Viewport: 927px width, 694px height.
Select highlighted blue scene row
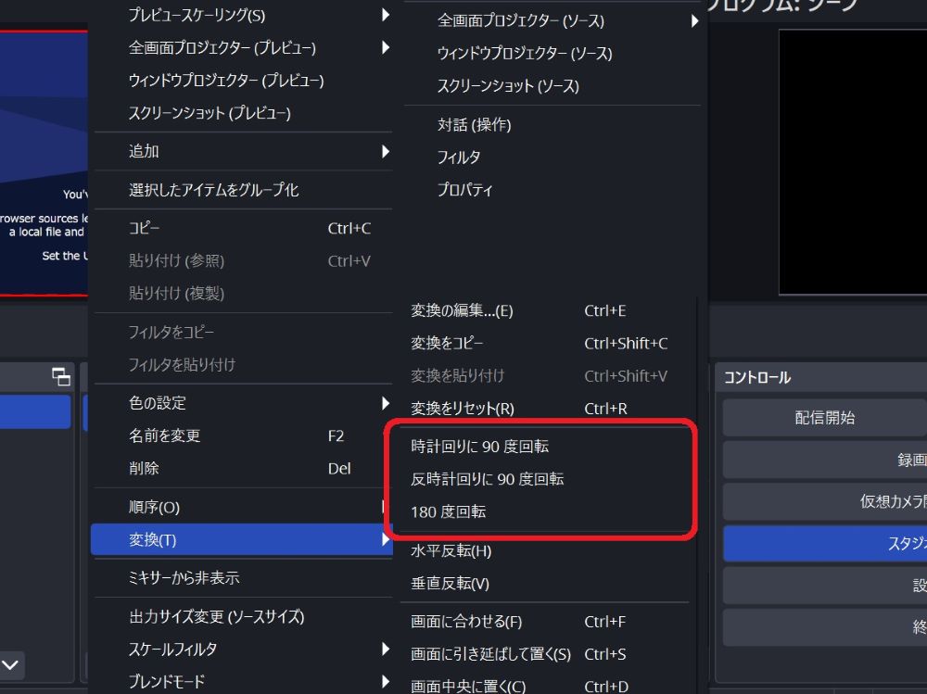pyautogui.click(x=35, y=411)
